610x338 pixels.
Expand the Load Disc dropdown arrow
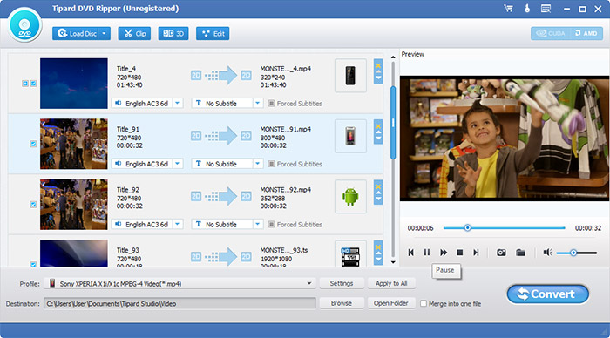[x=105, y=34]
